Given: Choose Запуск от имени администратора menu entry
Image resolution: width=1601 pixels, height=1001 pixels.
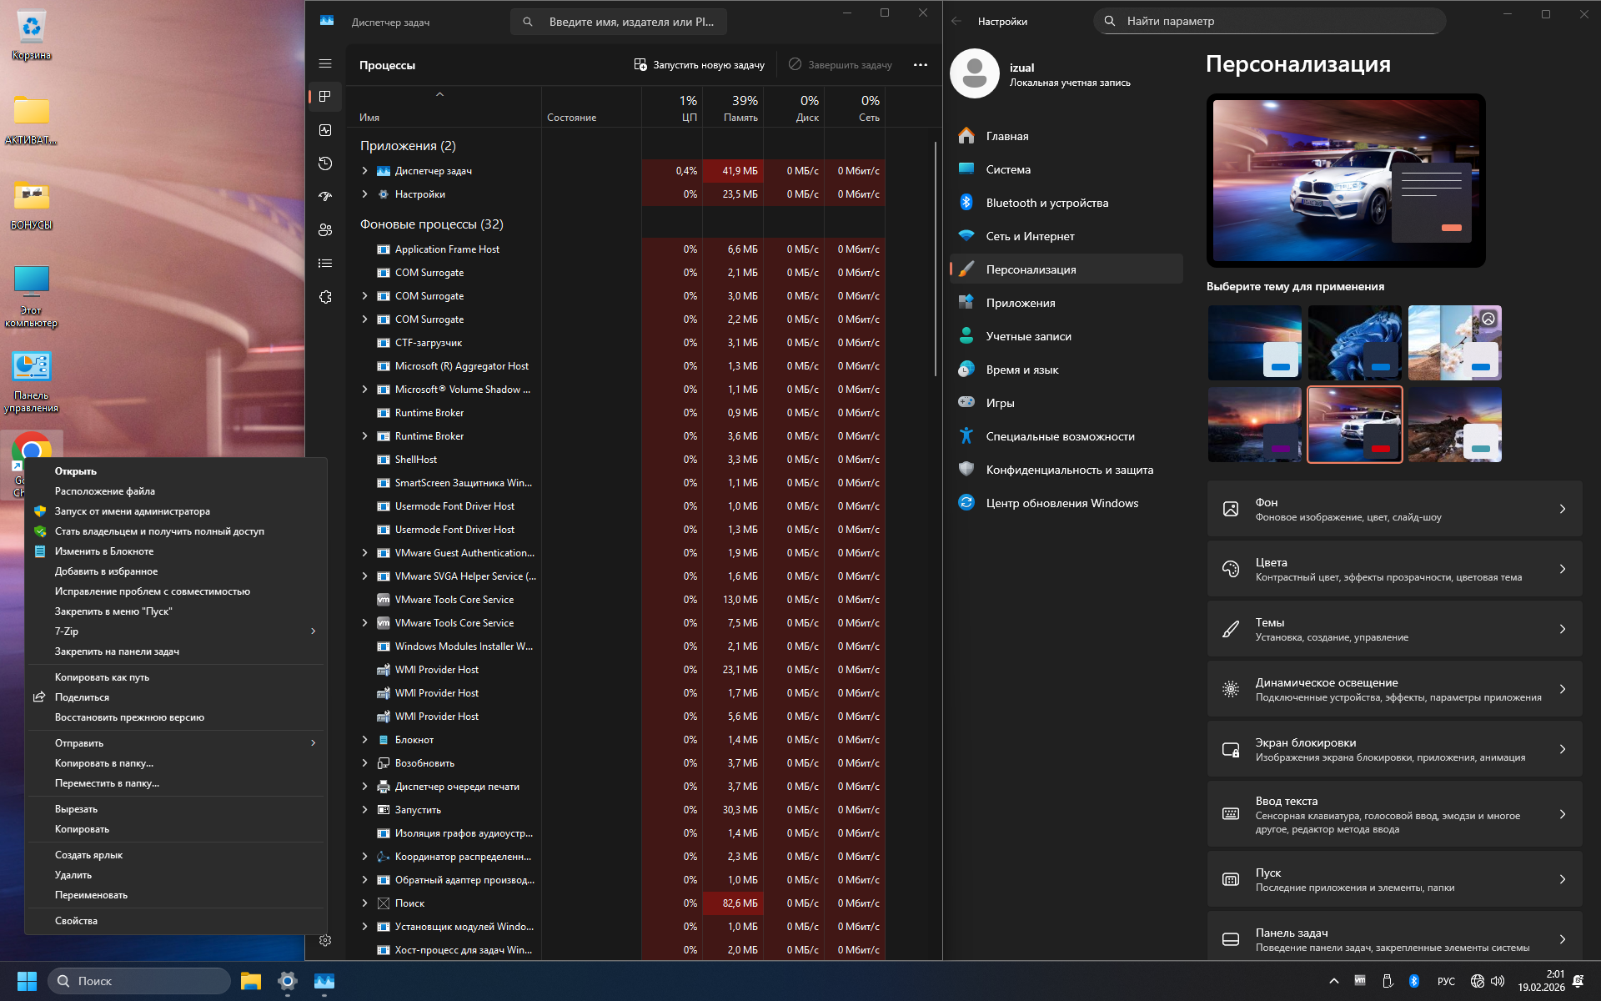Looking at the screenshot, I should (x=132, y=511).
